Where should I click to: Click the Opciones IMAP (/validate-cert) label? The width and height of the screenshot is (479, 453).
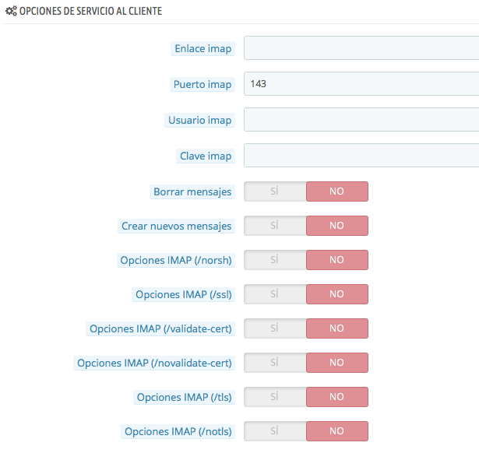pyautogui.click(x=160, y=328)
